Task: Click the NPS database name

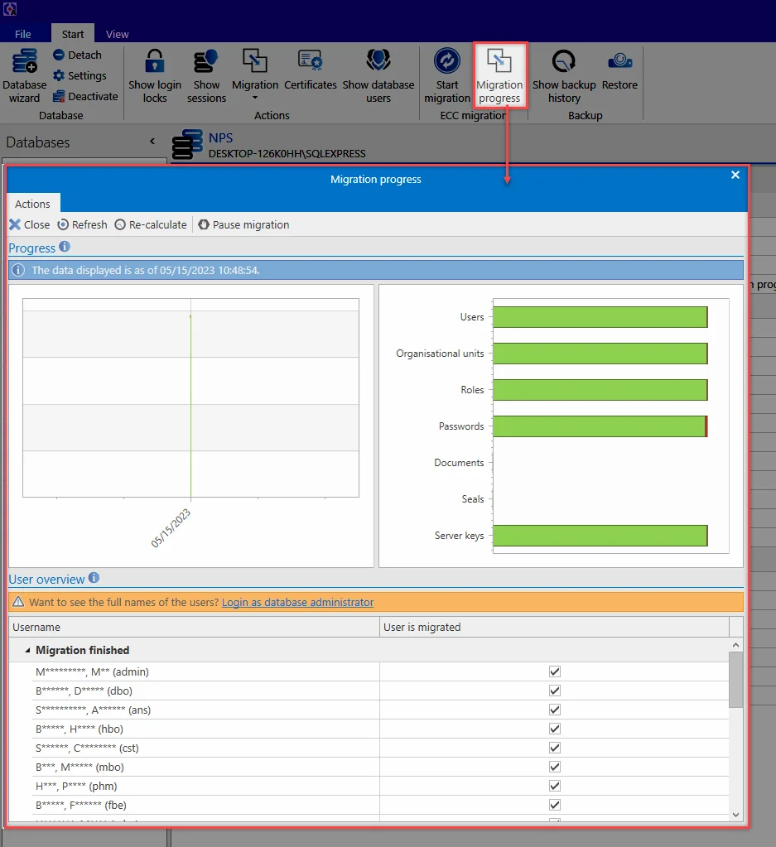Action: pyautogui.click(x=220, y=137)
